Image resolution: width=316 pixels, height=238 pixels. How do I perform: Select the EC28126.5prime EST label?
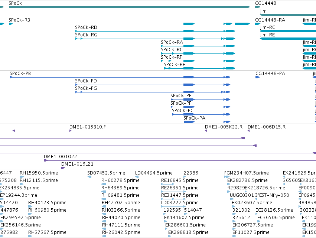274,210
